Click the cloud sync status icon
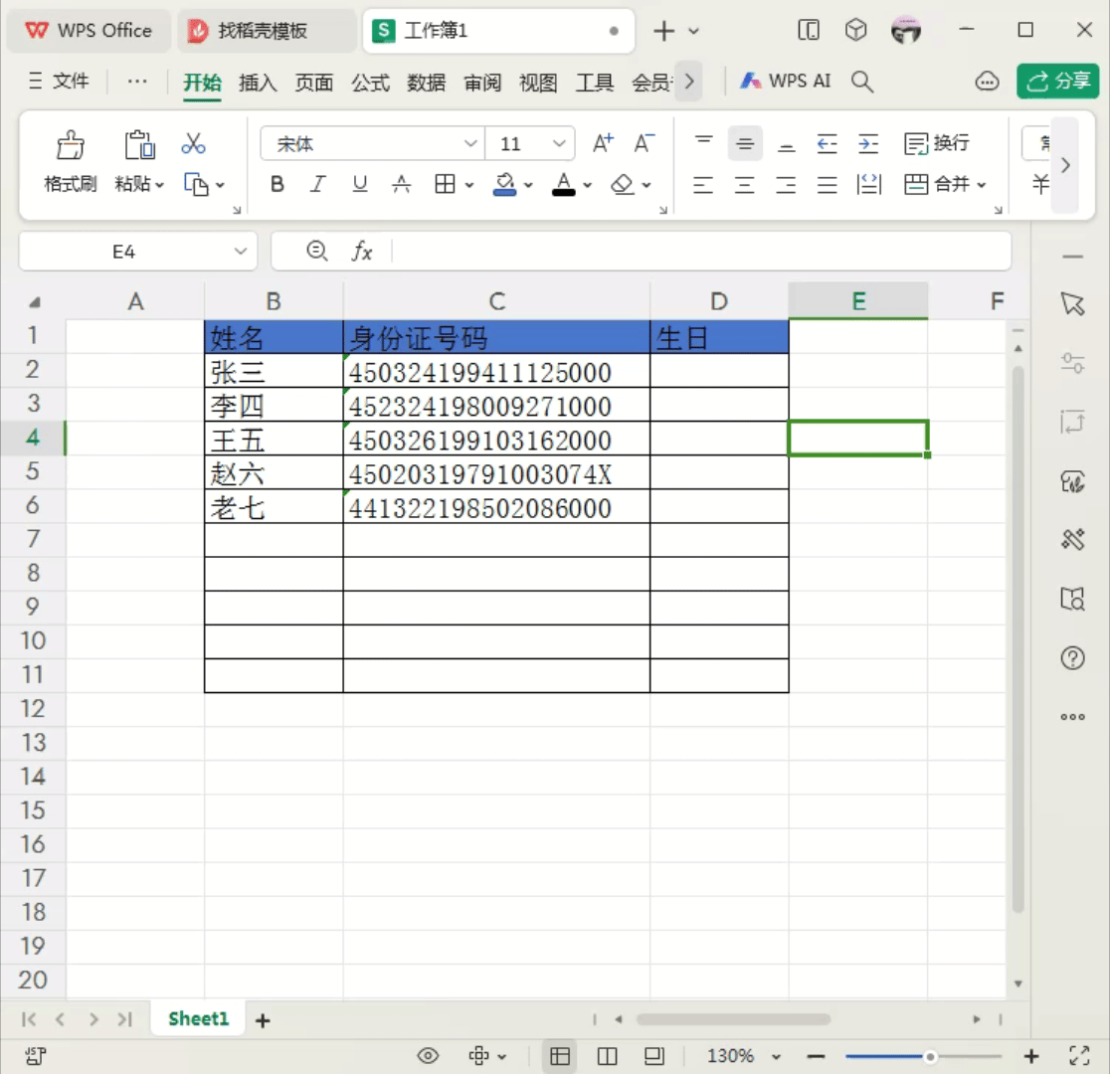 coord(987,83)
